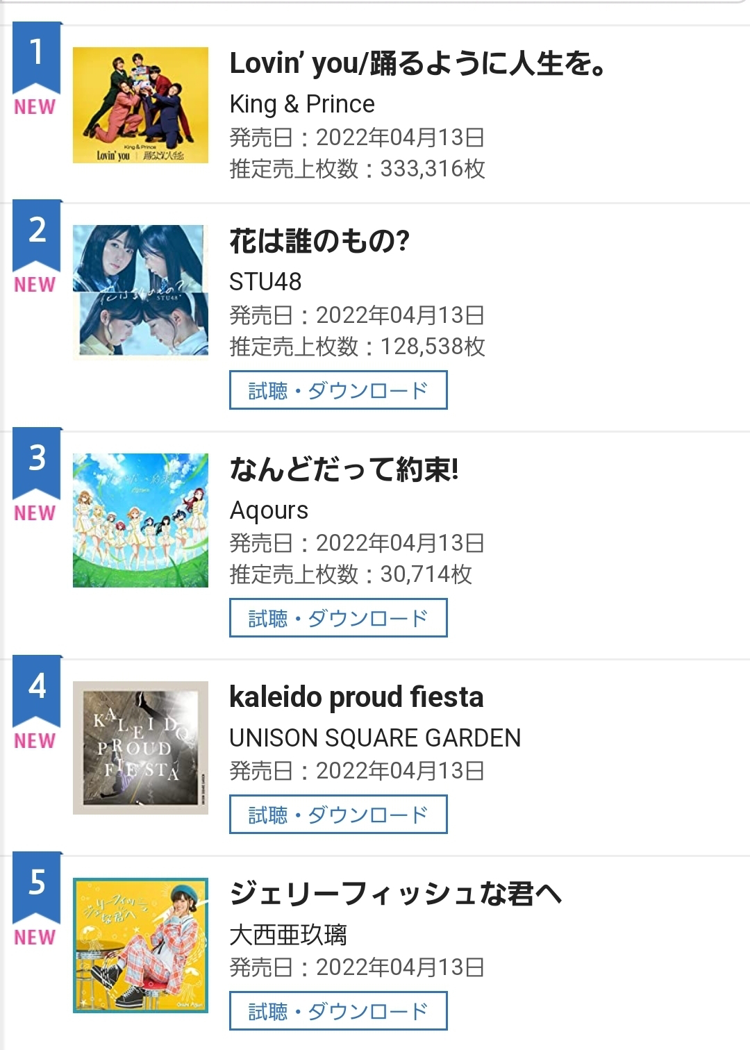The width and height of the screenshot is (750, 1050).
Task: Click 試聴・ダウンロード button under STU48
Action: click(338, 390)
